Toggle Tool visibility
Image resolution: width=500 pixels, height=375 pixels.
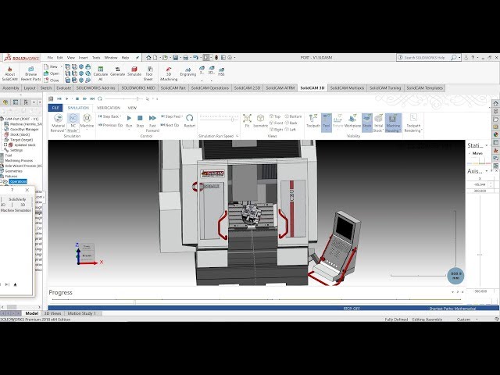(x=327, y=123)
